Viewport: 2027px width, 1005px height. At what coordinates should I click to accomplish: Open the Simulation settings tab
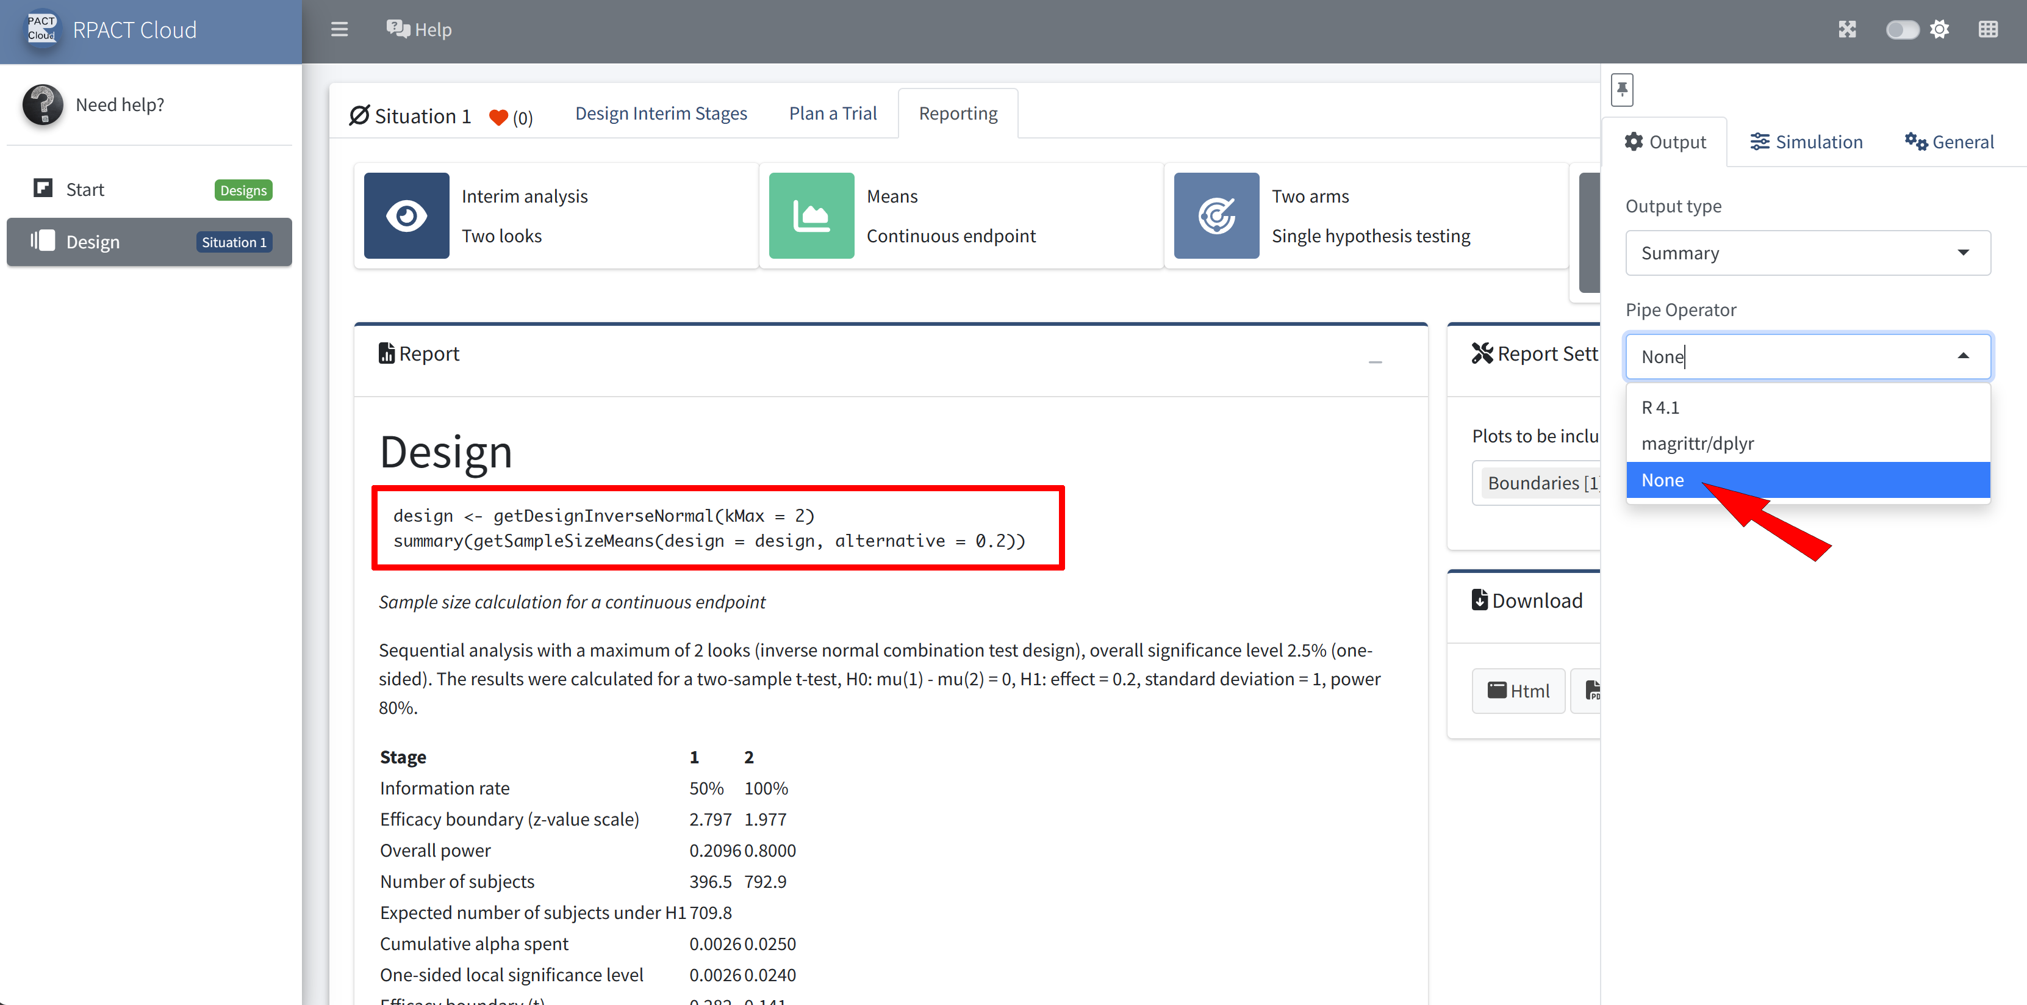[1806, 142]
